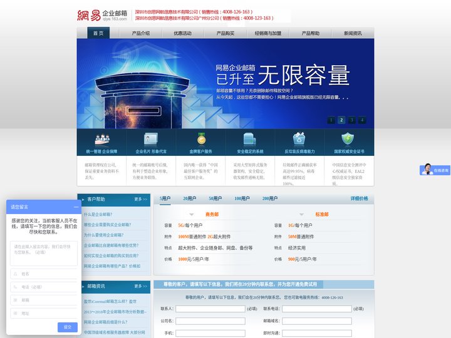Viewport: 451px width, 338px height.
Task: Open 更多 link in 邮箱资讯 panel
Action: [x=141, y=286]
